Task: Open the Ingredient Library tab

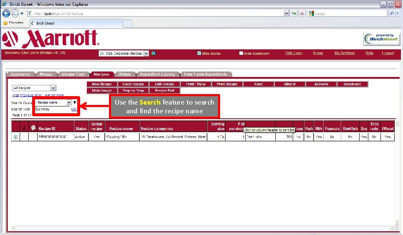Action: click(x=157, y=74)
